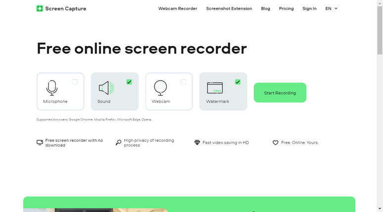The height and width of the screenshot is (212, 383).
Task: Click the 'Supported browsers' note text
Action: [x=94, y=119]
